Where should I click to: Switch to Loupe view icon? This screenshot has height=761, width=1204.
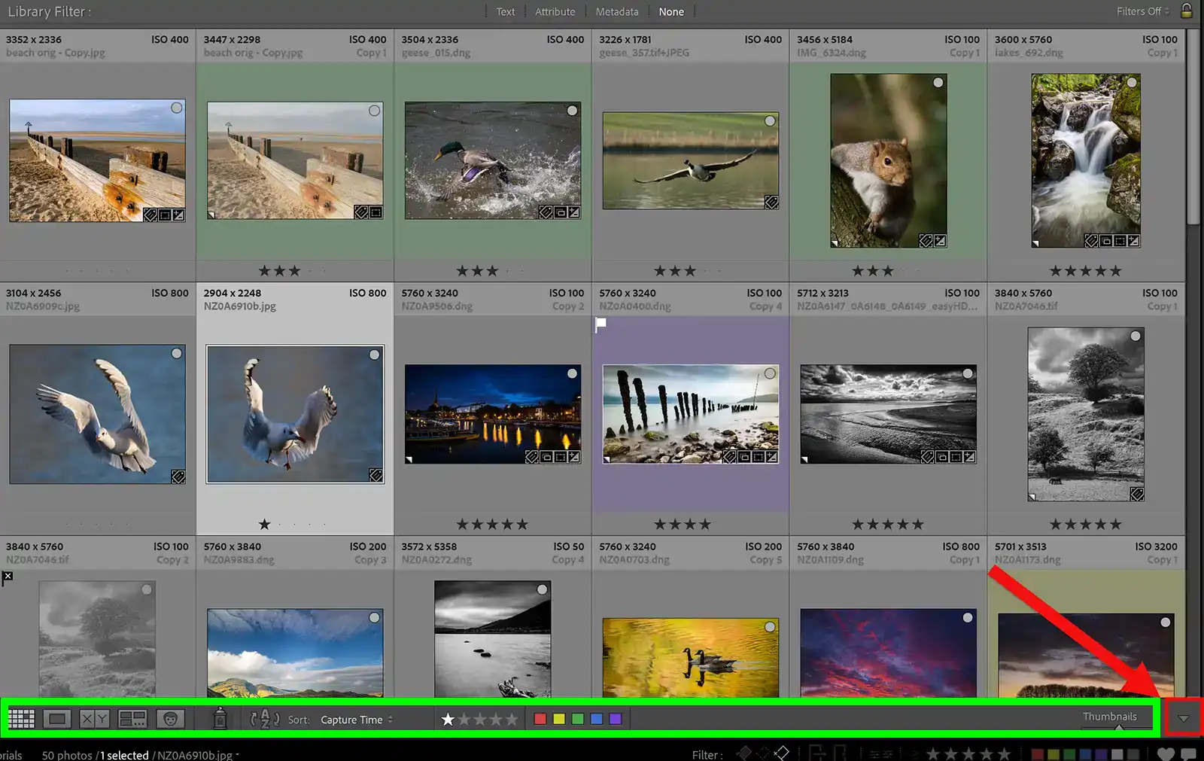click(x=56, y=719)
